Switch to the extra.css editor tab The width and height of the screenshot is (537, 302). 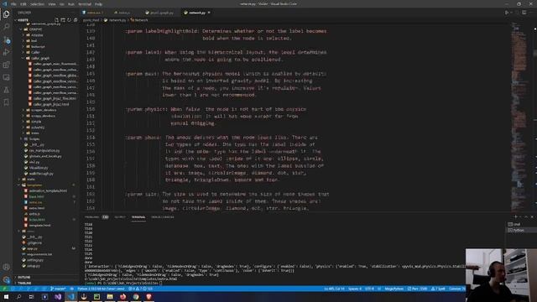click(x=93, y=13)
